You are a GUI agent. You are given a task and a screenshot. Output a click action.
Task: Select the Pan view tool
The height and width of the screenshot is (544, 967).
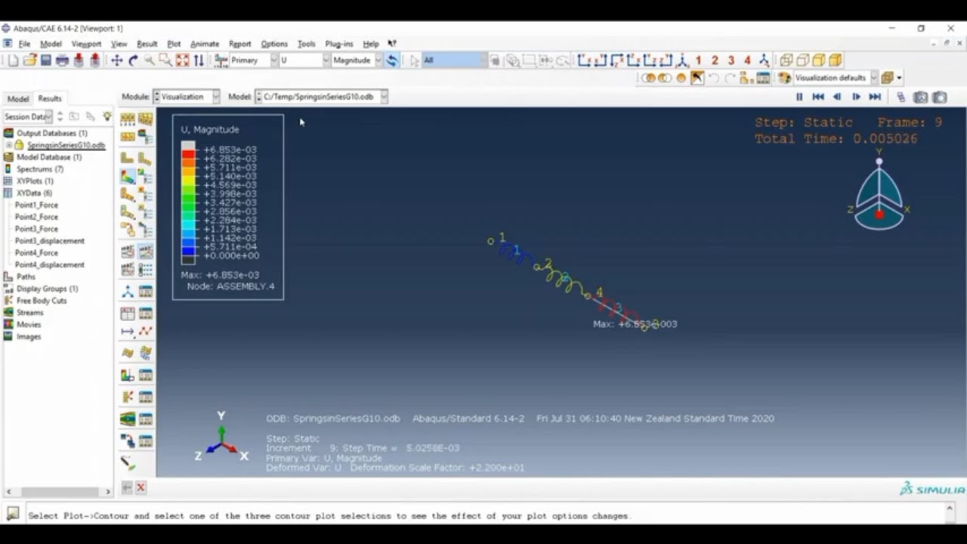click(x=116, y=60)
